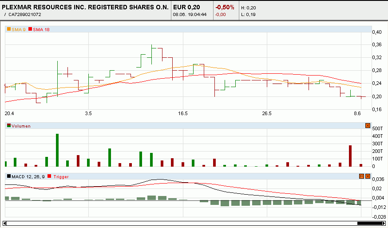Click the ISIN code CA7289021072
388x228 pixels.
coord(25,15)
